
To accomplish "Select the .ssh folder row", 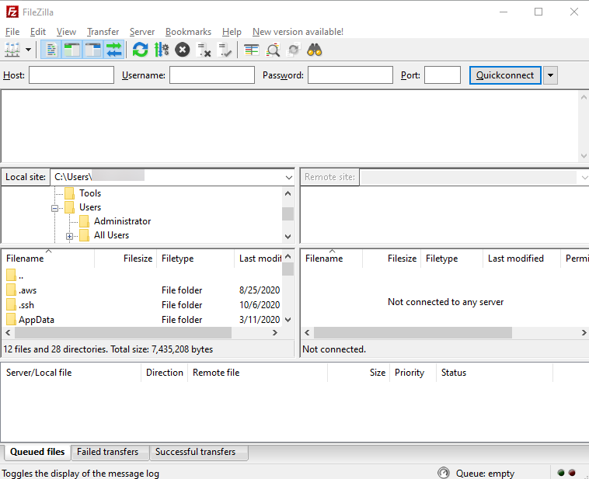I will pos(143,305).
